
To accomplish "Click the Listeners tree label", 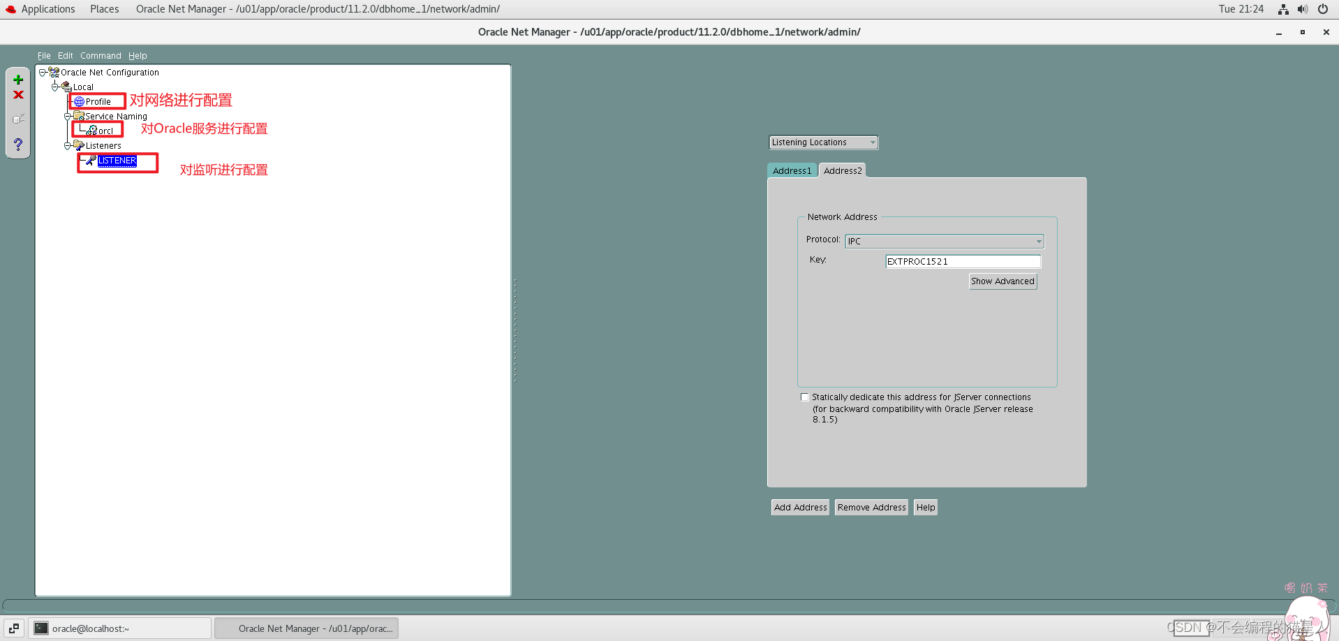I will click(x=103, y=146).
